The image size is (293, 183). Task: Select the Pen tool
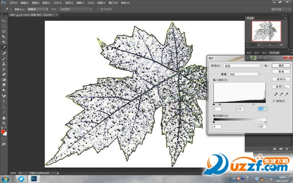click(x=4, y=96)
